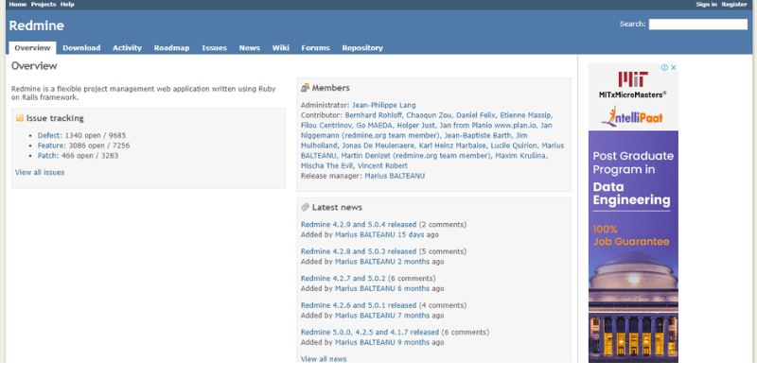Screen dimensions: 757x378
Task: Click View all news link
Action: pyautogui.click(x=324, y=359)
